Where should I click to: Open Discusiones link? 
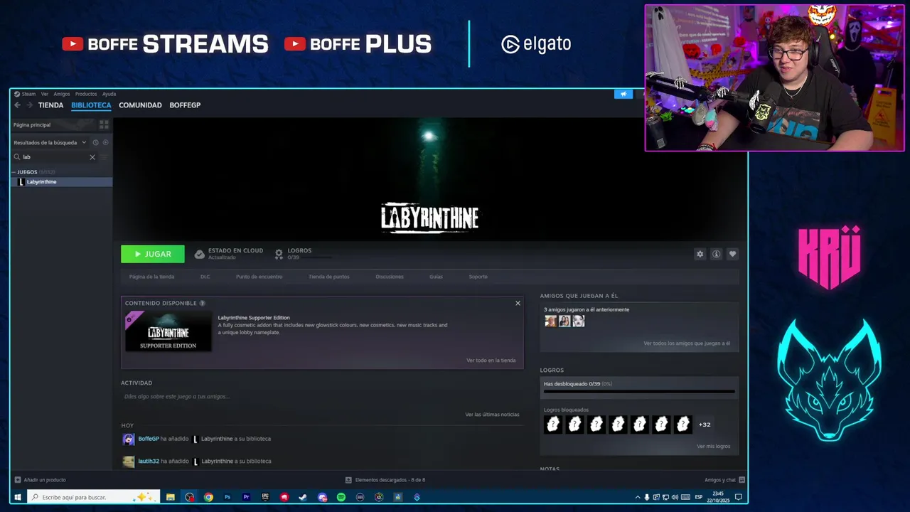(390, 277)
